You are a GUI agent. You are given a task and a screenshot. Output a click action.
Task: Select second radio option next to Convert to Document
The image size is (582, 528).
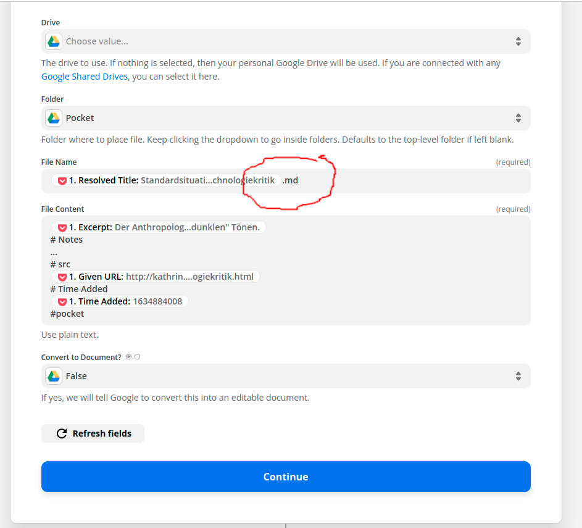tap(138, 357)
